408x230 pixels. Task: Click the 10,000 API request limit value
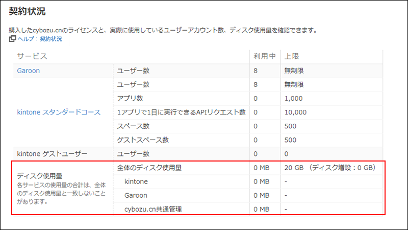click(295, 112)
